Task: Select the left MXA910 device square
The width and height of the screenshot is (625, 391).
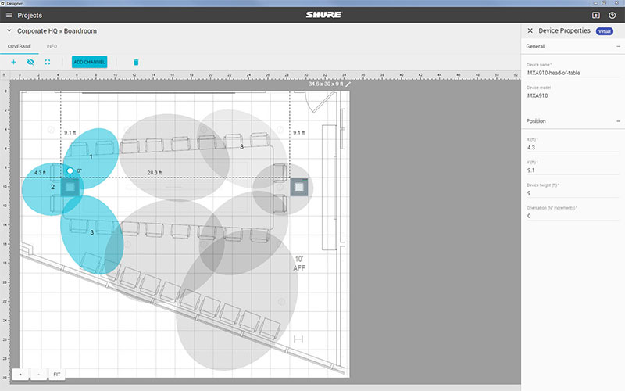Action: (70, 187)
